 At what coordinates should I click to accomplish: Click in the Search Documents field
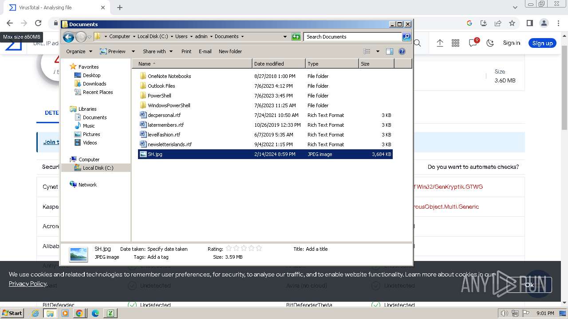[x=353, y=37]
